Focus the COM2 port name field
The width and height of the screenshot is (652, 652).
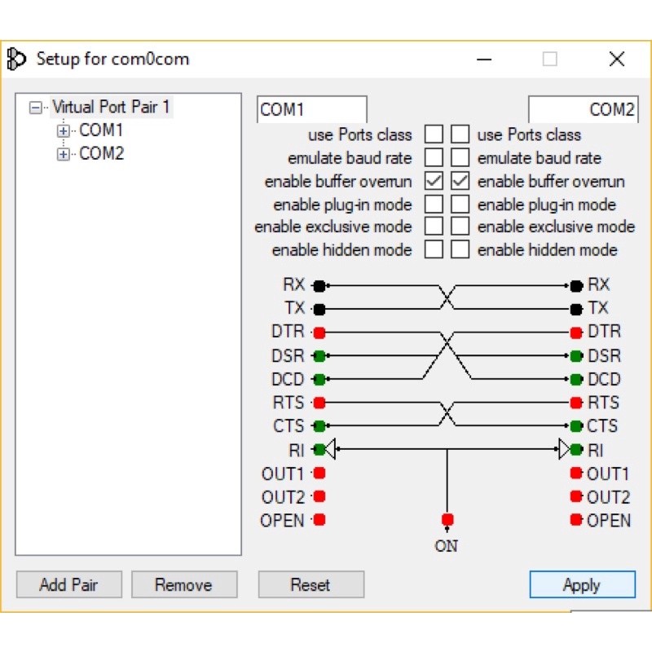click(583, 109)
